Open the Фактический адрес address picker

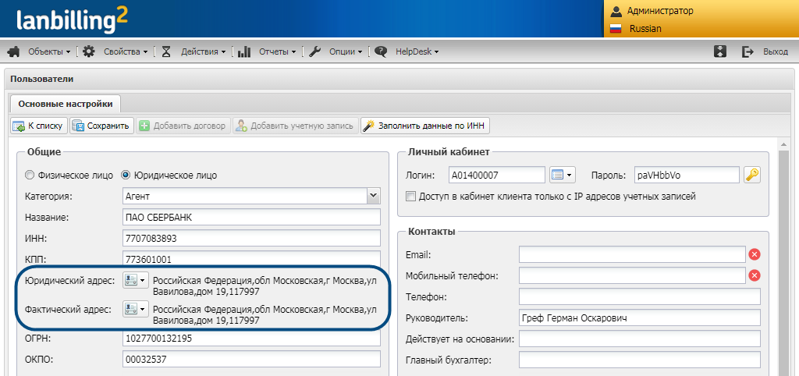point(136,309)
